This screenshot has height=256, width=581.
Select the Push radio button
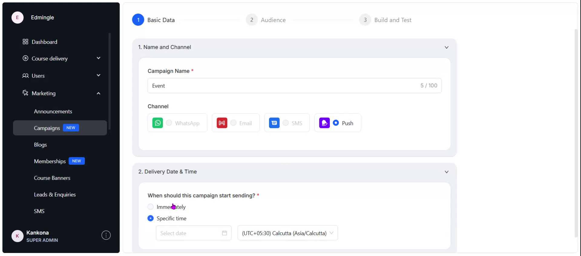336,123
